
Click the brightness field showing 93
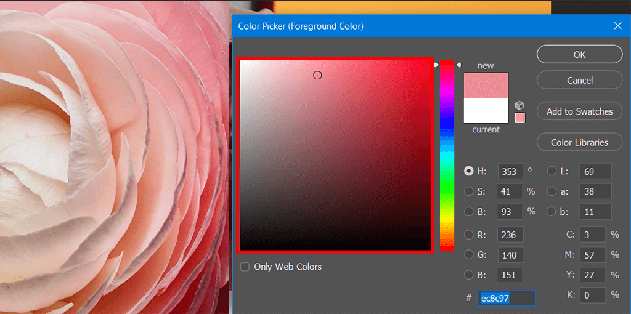[510, 211]
